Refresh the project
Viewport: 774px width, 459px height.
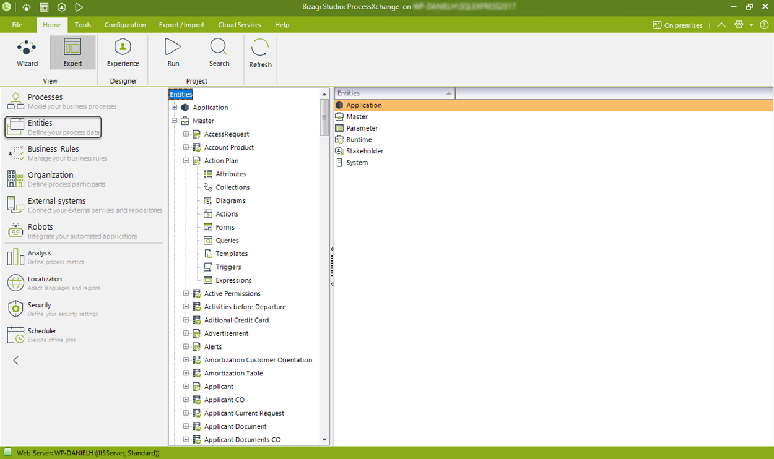pos(260,53)
